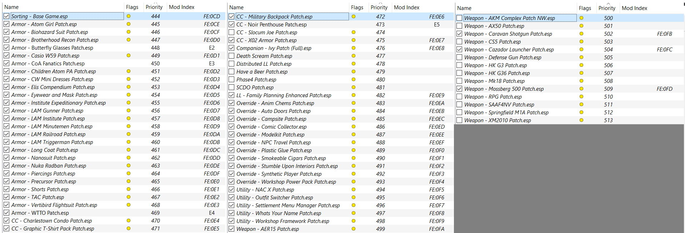Sort middle list by Flags column header
The image size is (685, 233).
tap(357, 7)
